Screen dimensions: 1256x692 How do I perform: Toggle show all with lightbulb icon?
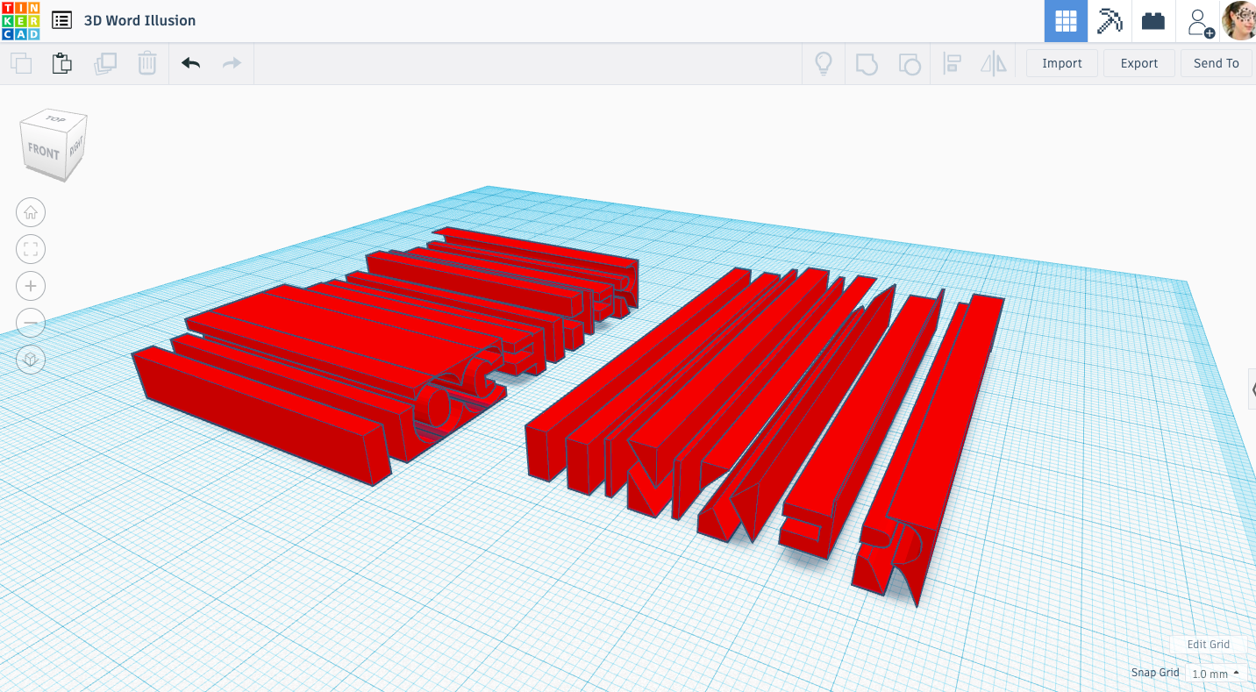pyautogui.click(x=824, y=63)
